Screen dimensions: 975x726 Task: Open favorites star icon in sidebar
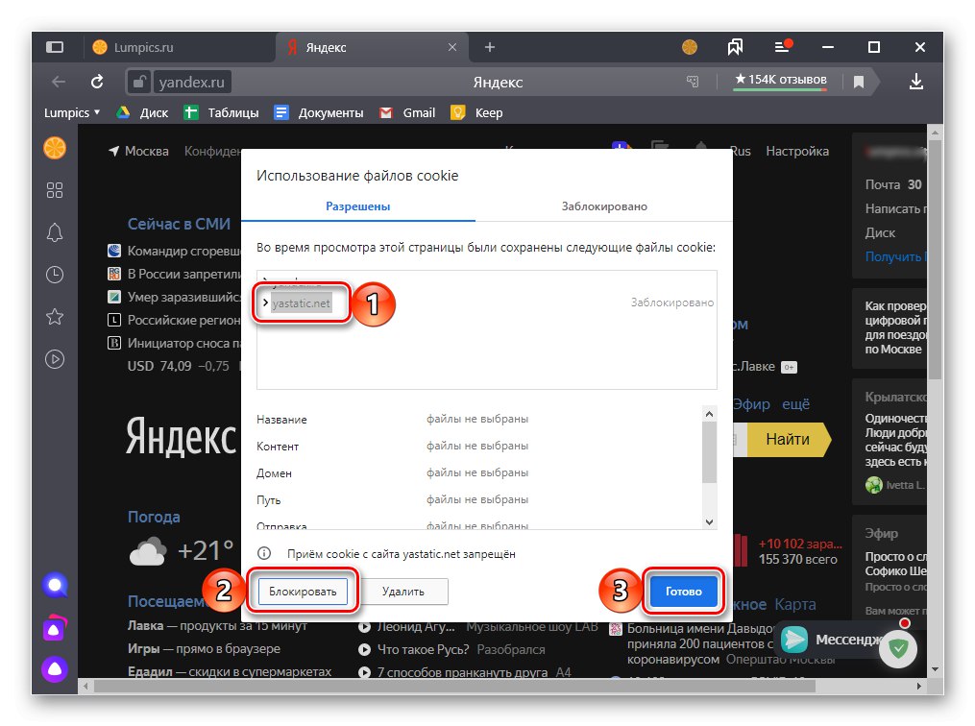coord(55,317)
